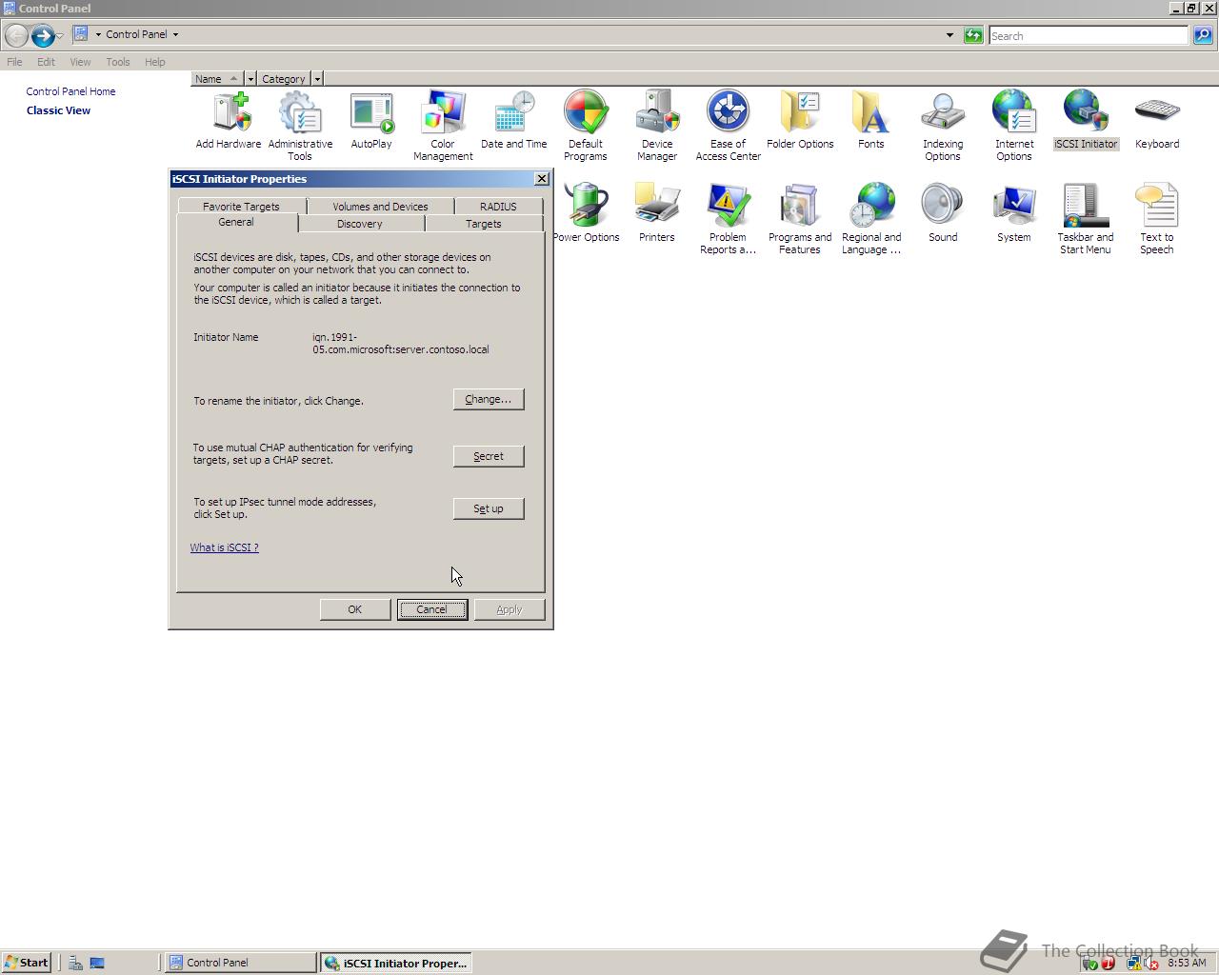Click the Set up IPsec button
Image resolution: width=1219 pixels, height=975 pixels.
(x=489, y=508)
